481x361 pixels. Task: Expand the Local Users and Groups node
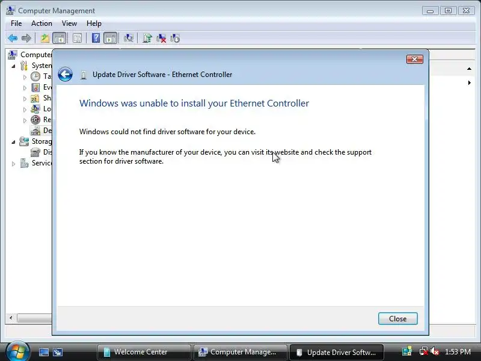tap(25, 110)
